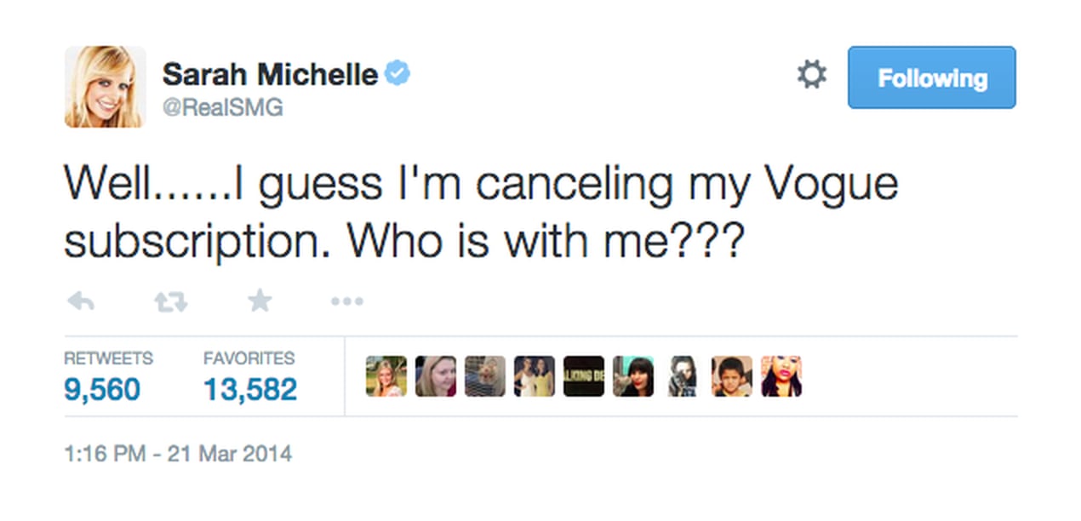
Task: View the 9,560 retweets count
Action: coord(102,389)
